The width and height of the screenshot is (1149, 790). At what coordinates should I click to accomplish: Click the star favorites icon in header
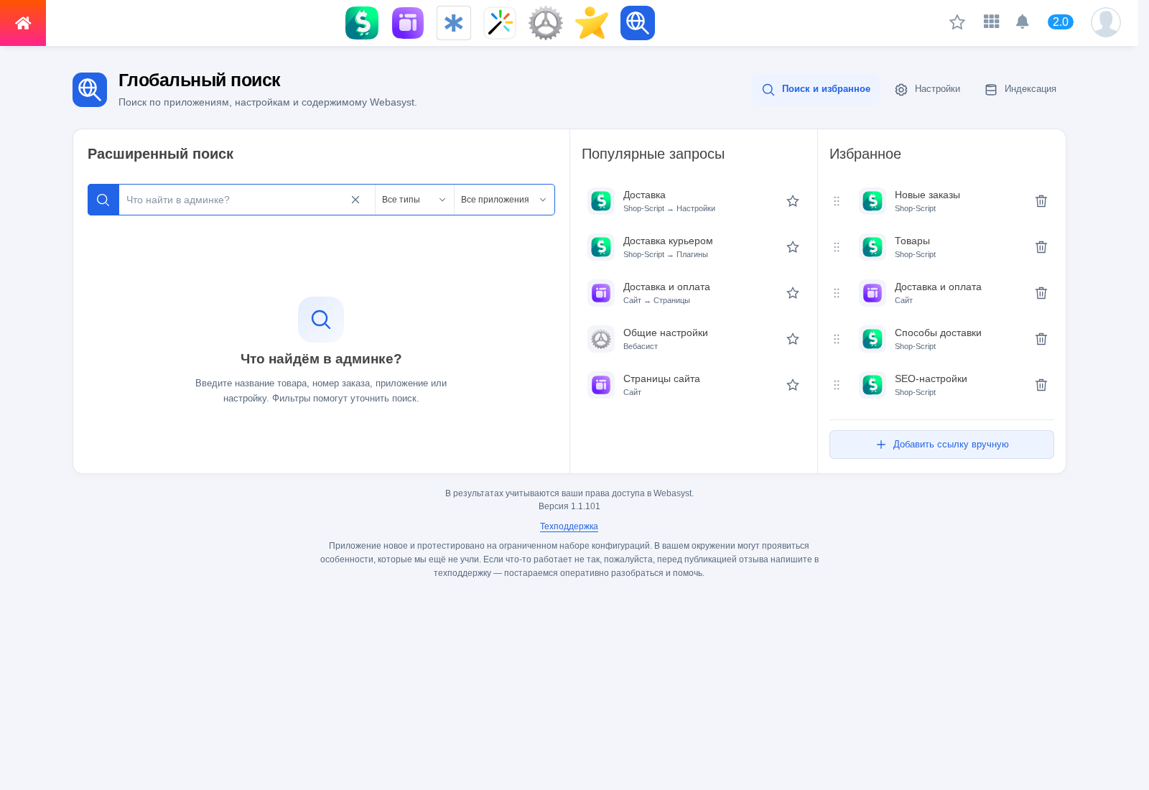(957, 22)
